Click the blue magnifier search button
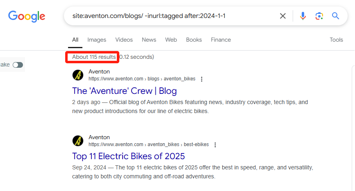 pos(335,16)
